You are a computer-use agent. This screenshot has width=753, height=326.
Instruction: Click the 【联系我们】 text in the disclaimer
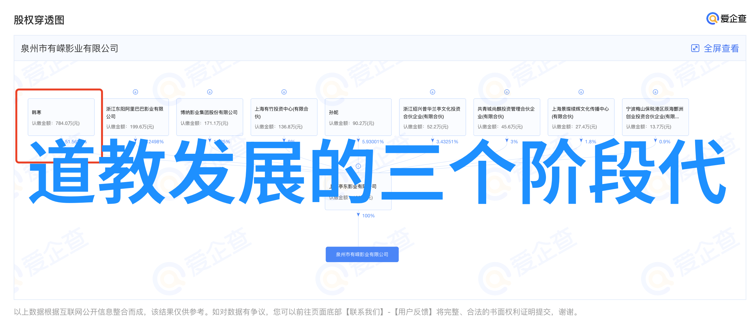click(365, 312)
